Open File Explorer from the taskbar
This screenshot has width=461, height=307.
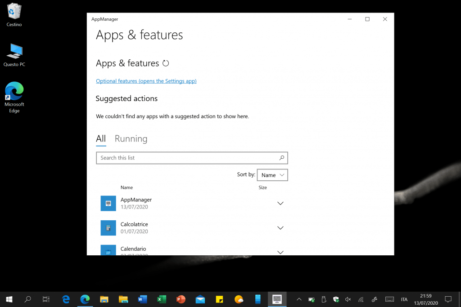(104, 299)
